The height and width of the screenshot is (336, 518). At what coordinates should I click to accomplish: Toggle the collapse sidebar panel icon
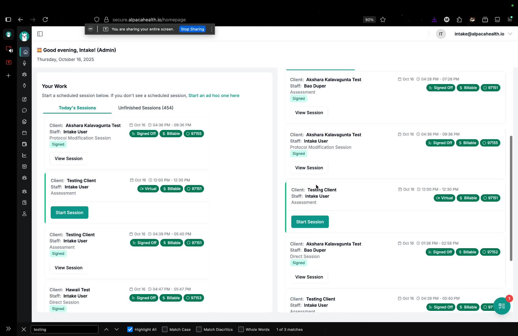click(40, 34)
